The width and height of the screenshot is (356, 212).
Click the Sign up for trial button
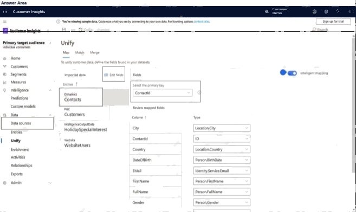[x=333, y=22]
